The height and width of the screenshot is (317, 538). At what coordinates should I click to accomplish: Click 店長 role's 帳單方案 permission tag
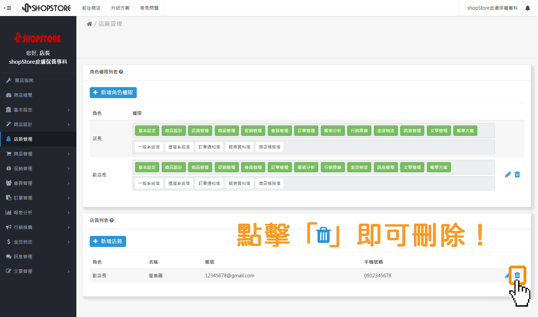coord(465,131)
